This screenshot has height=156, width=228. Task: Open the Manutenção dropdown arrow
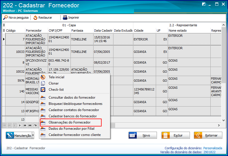[x=33, y=135]
